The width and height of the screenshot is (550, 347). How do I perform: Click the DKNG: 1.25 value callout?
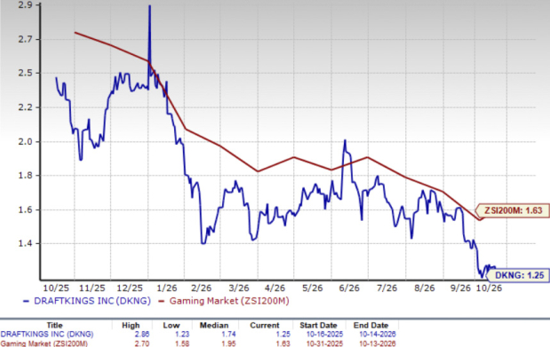tap(518, 275)
